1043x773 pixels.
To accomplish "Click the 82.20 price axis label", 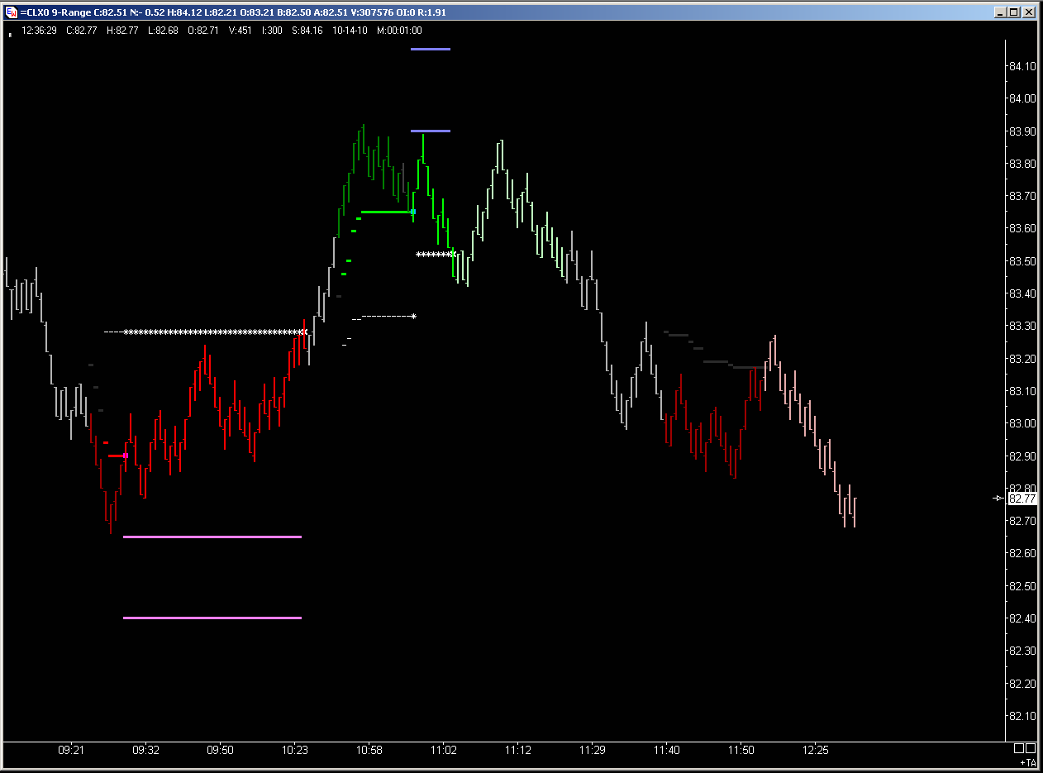I will [1023, 684].
